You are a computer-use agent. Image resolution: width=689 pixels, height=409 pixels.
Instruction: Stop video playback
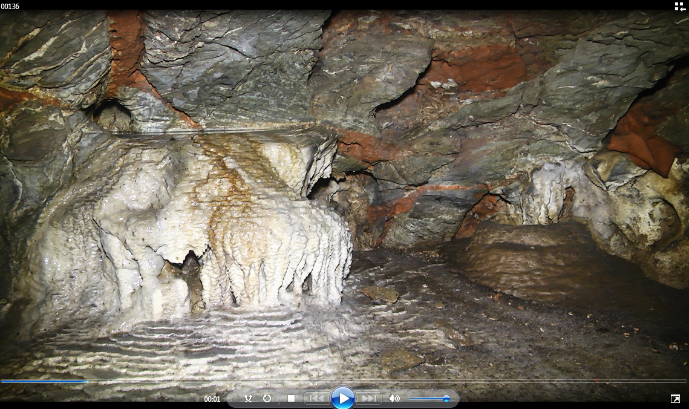point(291,398)
